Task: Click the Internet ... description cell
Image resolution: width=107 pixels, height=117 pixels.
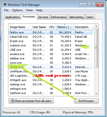Action: 82,67
